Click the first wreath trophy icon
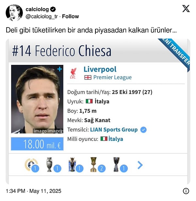This screenshot has width=196, height=201. (31, 165)
